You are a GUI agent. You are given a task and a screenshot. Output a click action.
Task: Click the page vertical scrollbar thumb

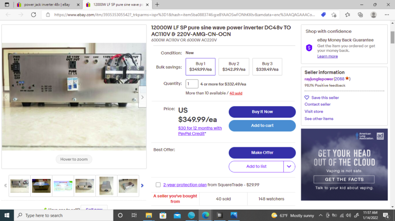393,37
